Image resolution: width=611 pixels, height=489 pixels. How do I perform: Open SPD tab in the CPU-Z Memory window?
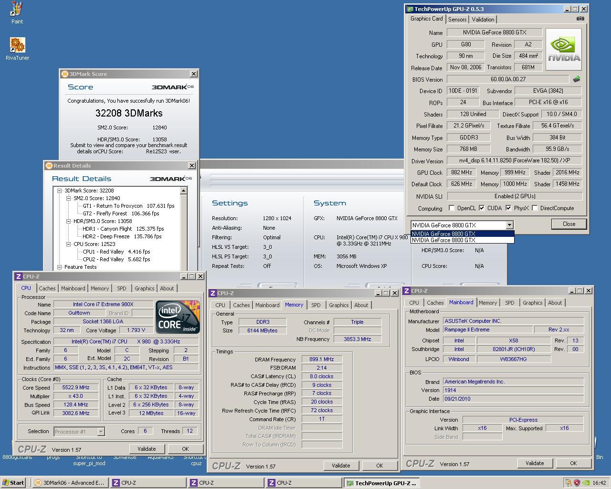[316, 305]
